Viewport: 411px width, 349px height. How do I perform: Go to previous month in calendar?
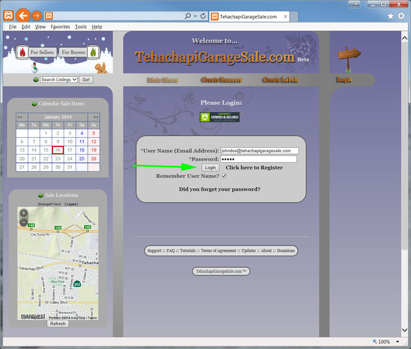tap(20, 117)
